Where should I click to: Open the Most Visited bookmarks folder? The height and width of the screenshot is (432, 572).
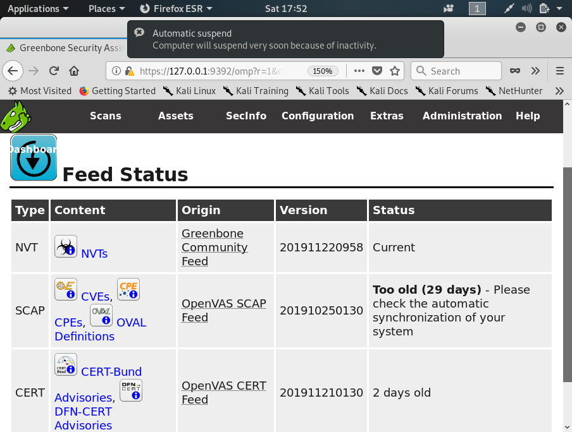[40, 91]
